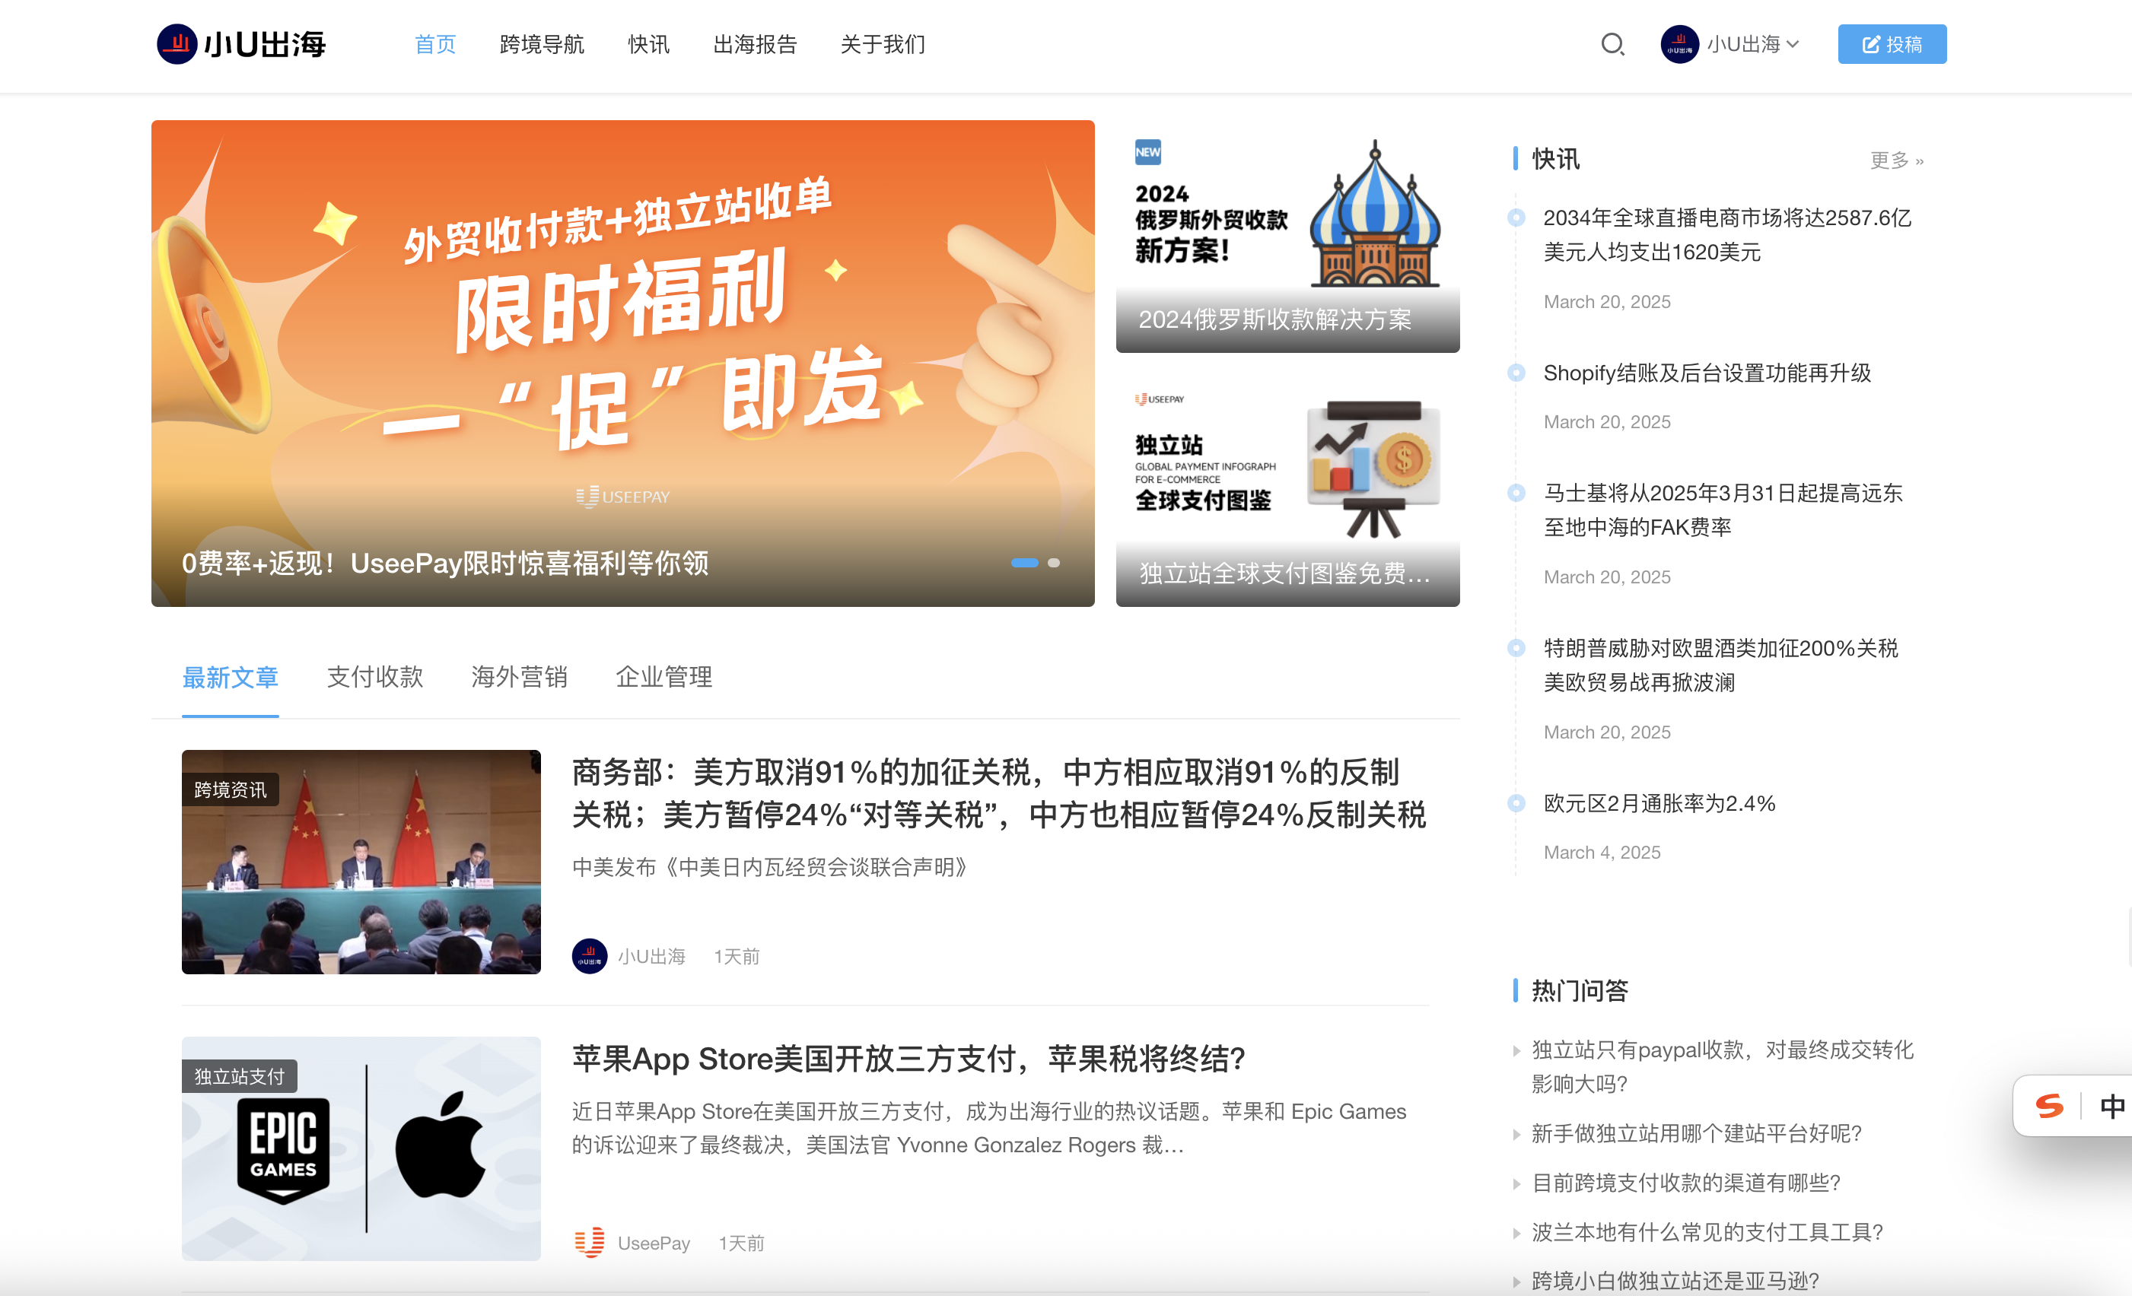Open 特朗普威胁对欧盟酒类加征关税 news
Viewport: 2132px width, 1296px height.
point(1721,665)
